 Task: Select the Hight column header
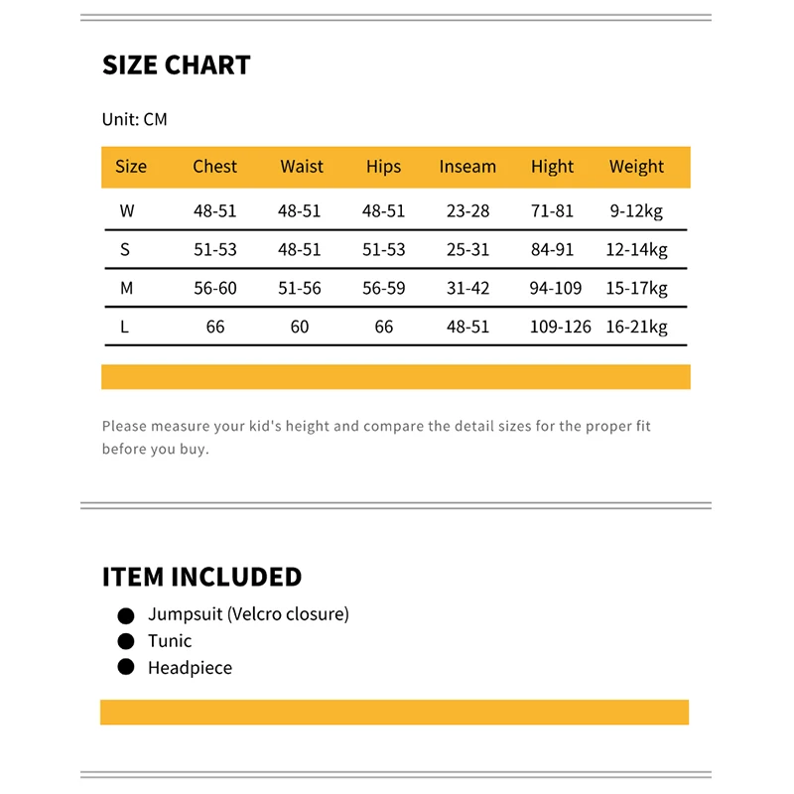(x=552, y=167)
